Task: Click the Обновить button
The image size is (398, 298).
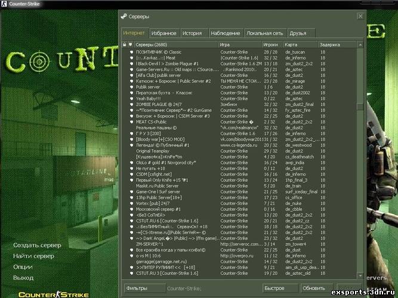Action: (x=316, y=288)
